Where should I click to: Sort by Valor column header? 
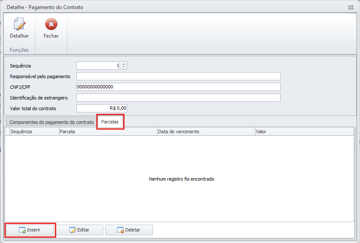[x=304, y=132]
